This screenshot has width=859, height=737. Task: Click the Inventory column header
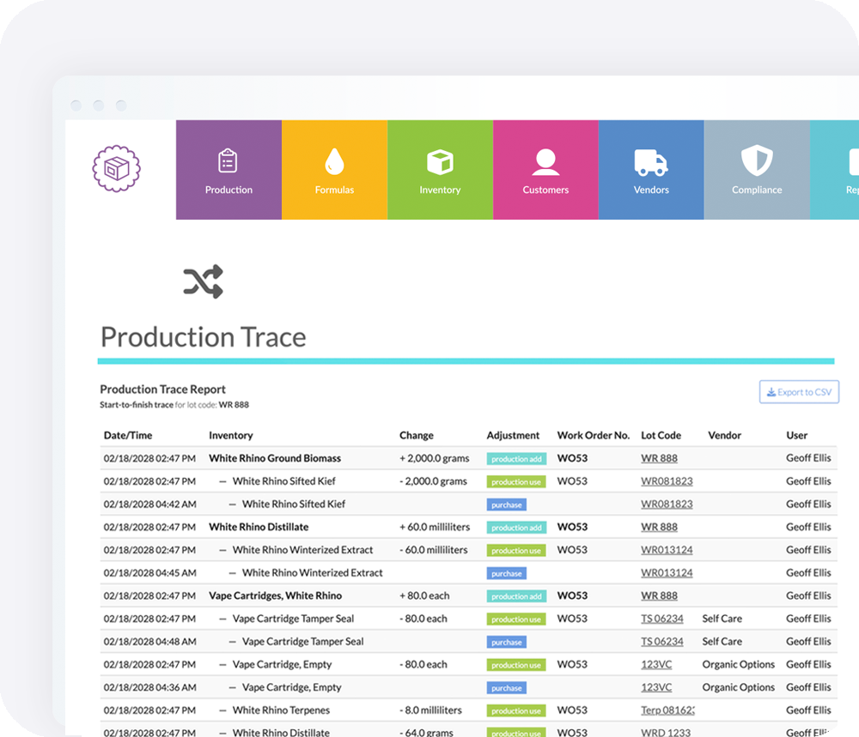(x=230, y=436)
